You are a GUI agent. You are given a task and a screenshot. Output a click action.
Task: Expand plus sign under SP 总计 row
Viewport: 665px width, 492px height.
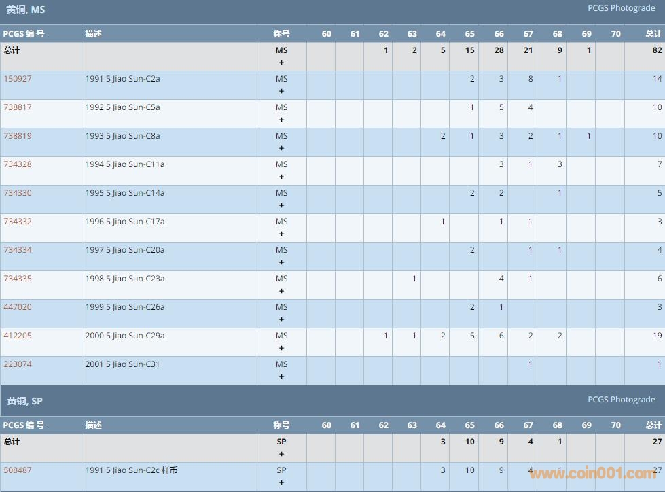281,454
